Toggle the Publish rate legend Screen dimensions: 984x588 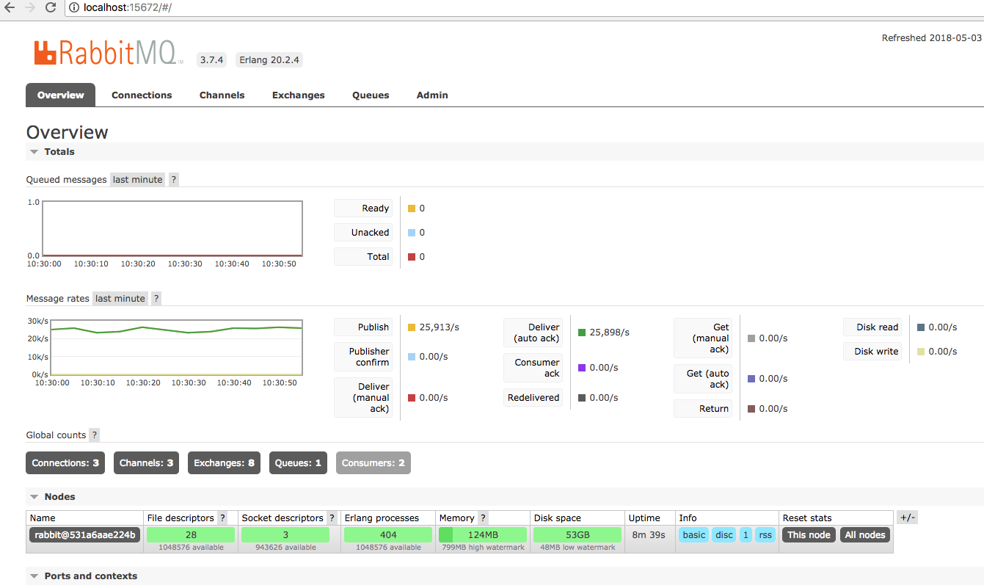point(363,327)
